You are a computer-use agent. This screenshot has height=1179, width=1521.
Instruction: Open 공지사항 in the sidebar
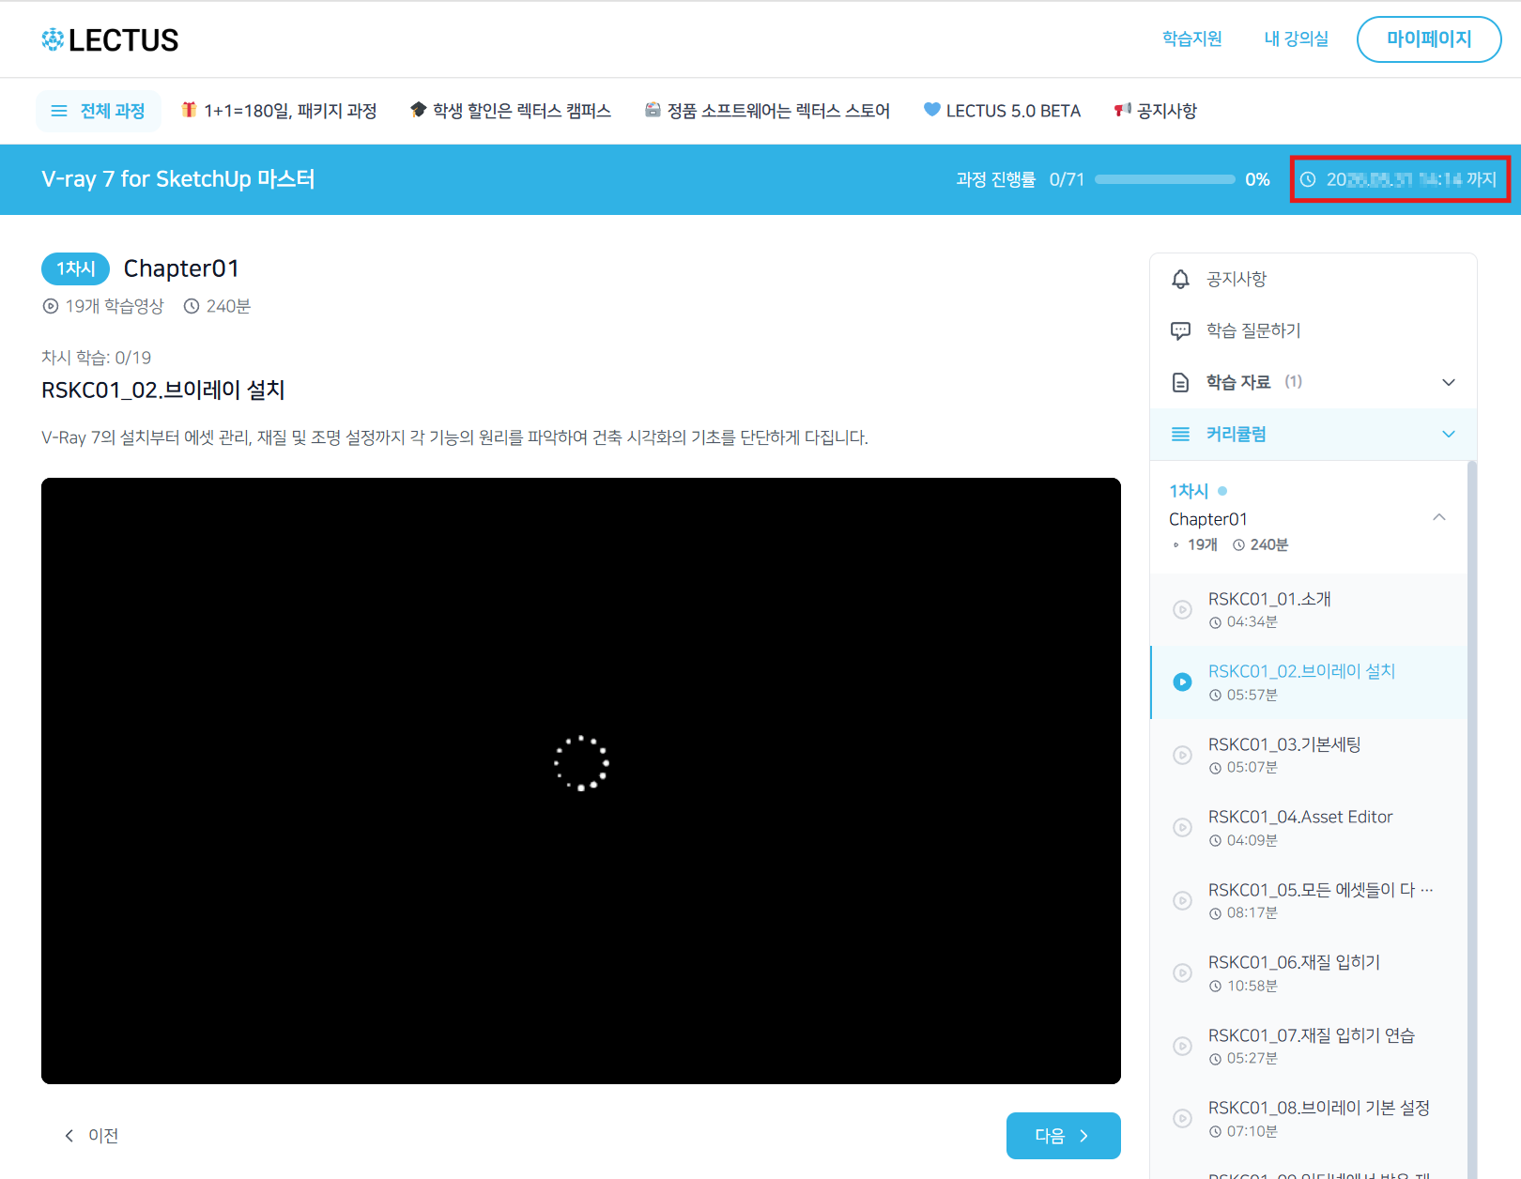click(1314, 279)
